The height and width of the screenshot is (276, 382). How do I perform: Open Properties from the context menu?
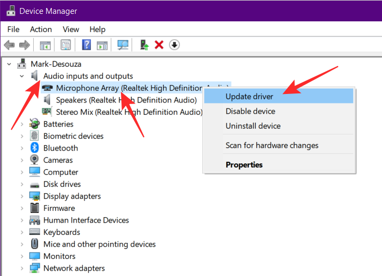click(244, 165)
